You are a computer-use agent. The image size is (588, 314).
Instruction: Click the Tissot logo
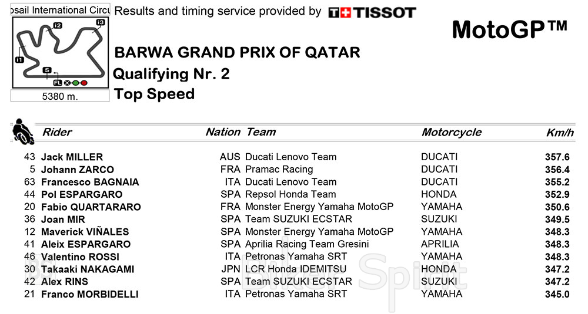pos(372,12)
